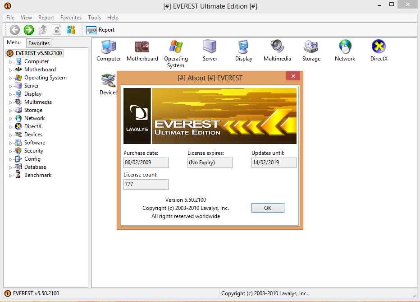Expand the Operating System tree node

tap(10, 78)
